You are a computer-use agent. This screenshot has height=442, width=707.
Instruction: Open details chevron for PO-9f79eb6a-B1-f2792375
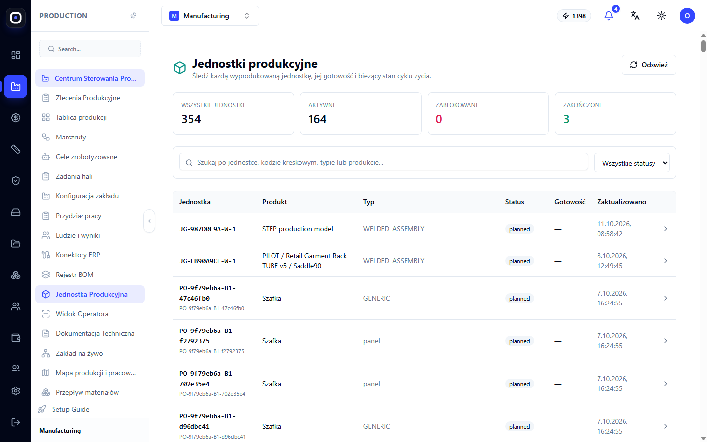point(666,341)
